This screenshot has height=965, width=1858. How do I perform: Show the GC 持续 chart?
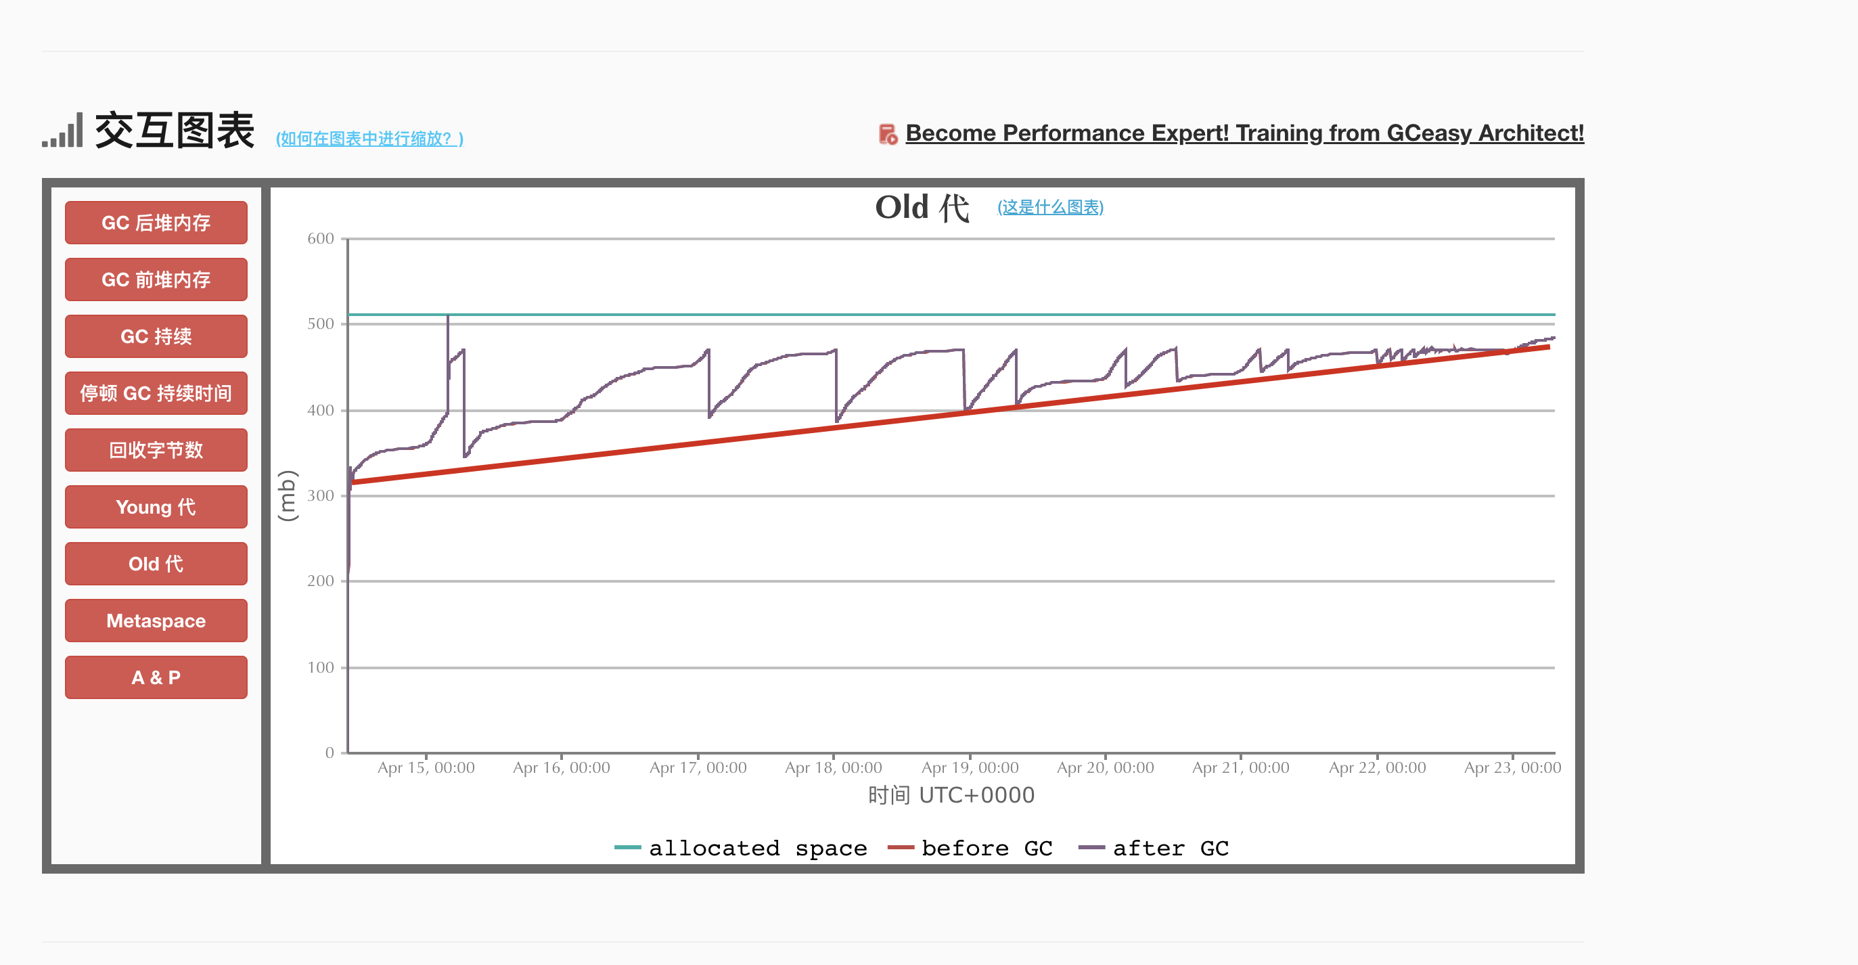click(156, 337)
